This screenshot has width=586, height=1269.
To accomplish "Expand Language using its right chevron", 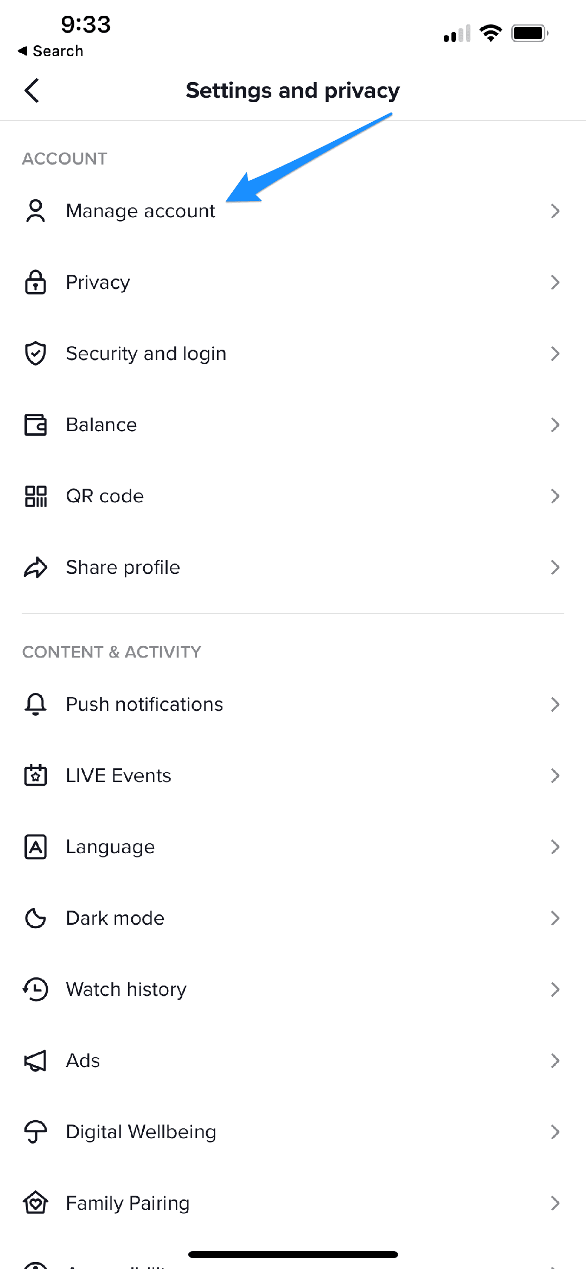I will (x=555, y=847).
